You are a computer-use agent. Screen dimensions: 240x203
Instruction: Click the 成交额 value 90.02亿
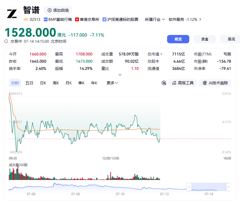click(132, 61)
